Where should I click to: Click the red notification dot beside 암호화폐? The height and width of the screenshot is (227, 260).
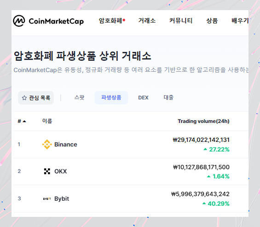pos(124,20)
